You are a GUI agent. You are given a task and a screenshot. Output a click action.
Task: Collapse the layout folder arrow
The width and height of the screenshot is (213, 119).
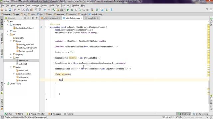point(11,41)
